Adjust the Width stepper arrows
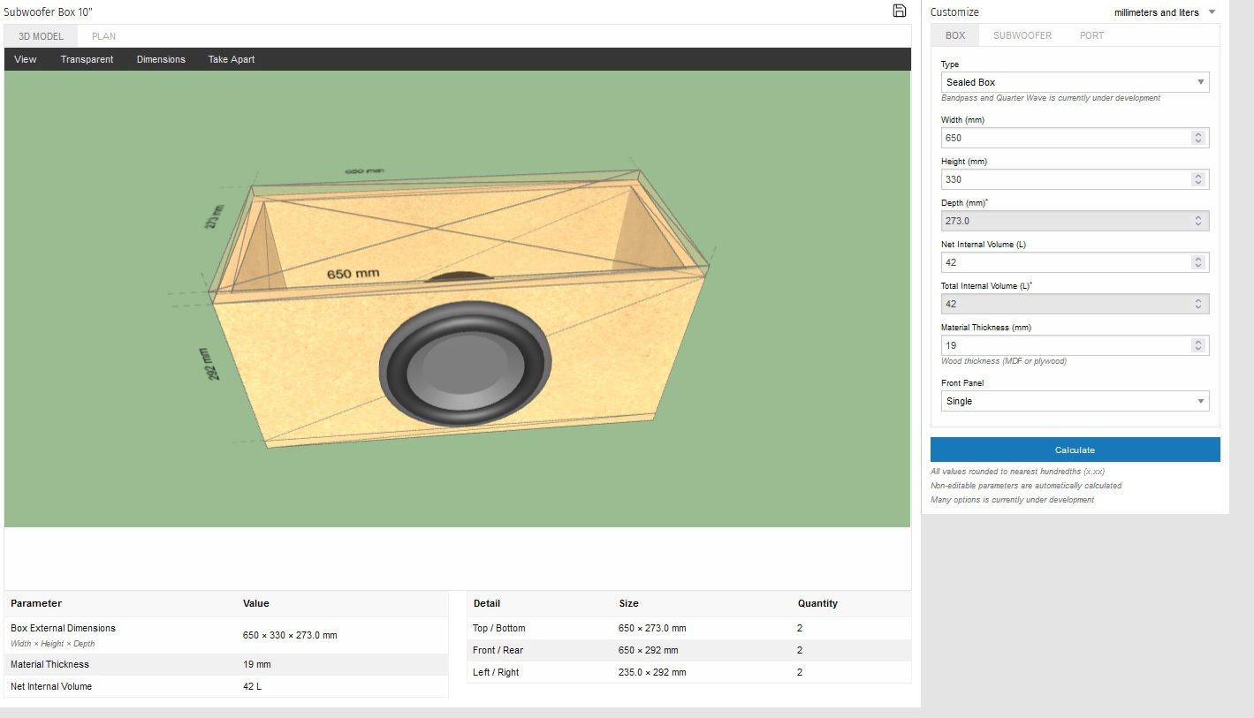 (1198, 138)
